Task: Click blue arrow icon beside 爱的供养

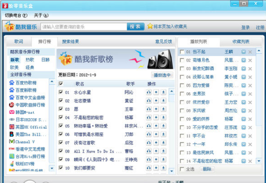Action: coord(244,119)
